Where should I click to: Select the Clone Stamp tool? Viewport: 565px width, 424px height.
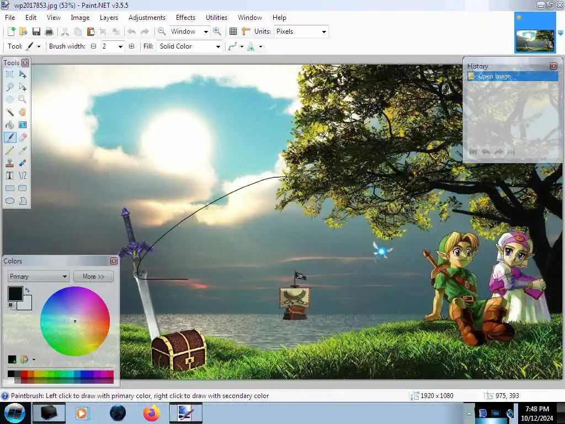point(10,163)
